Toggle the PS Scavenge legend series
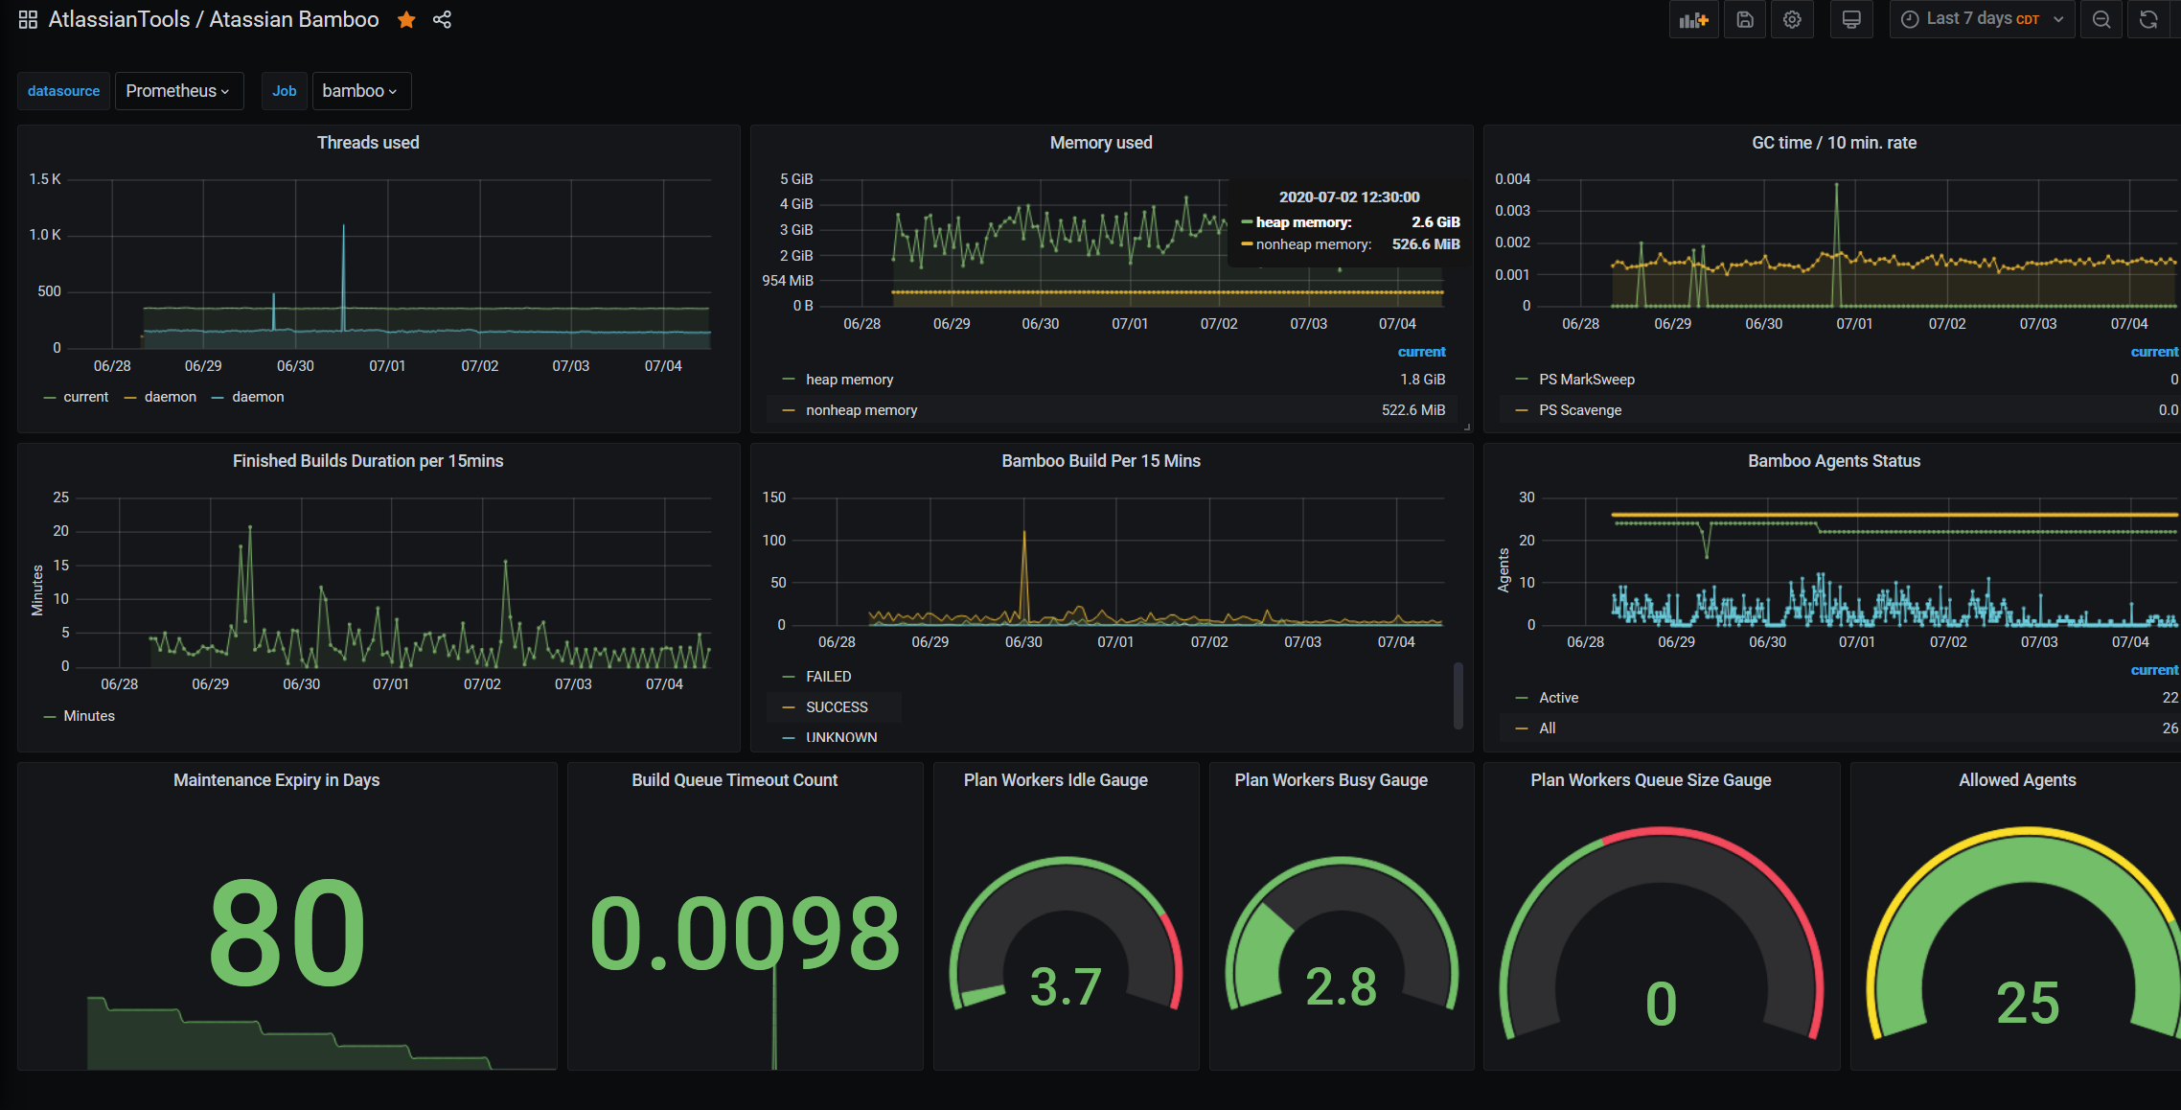The width and height of the screenshot is (2181, 1110). click(x=1579, y=410)
